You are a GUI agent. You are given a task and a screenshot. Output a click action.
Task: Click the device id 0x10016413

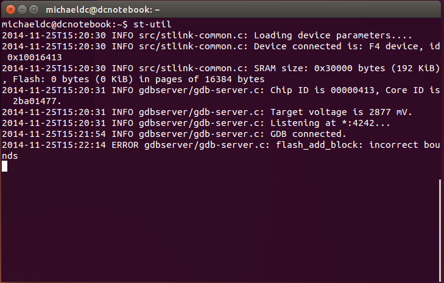(35, 57)
